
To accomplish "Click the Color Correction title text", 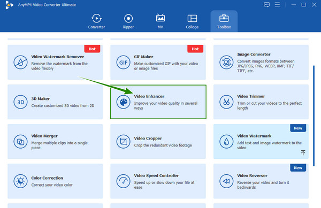I will (x=47, y=178).
